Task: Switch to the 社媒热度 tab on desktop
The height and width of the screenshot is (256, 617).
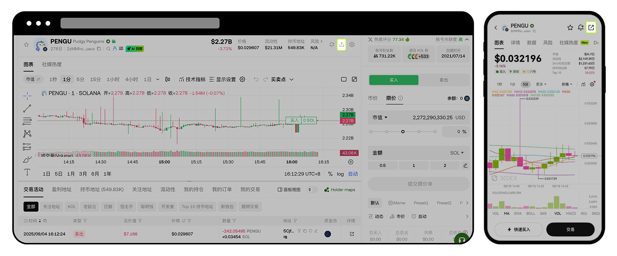Action: click(x=52, y=64)
